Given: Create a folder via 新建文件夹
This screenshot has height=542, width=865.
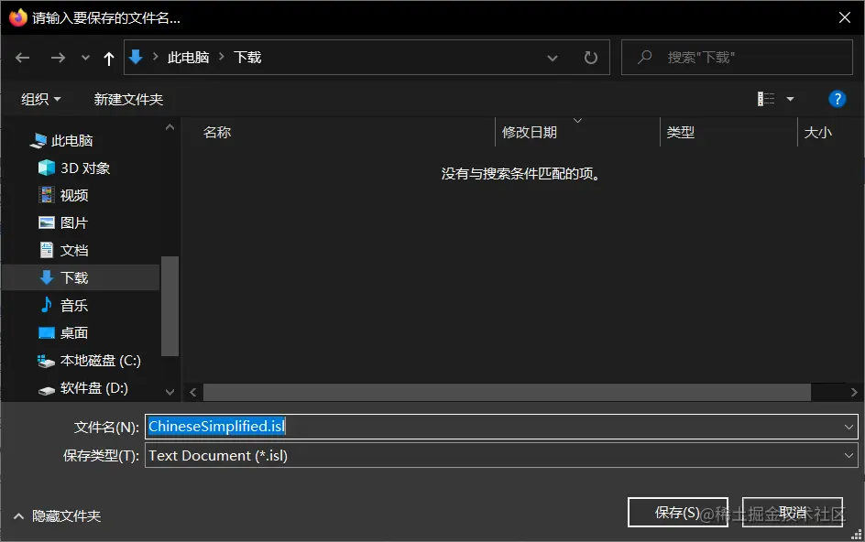Looking at the screenshot, I should [128, 98].
